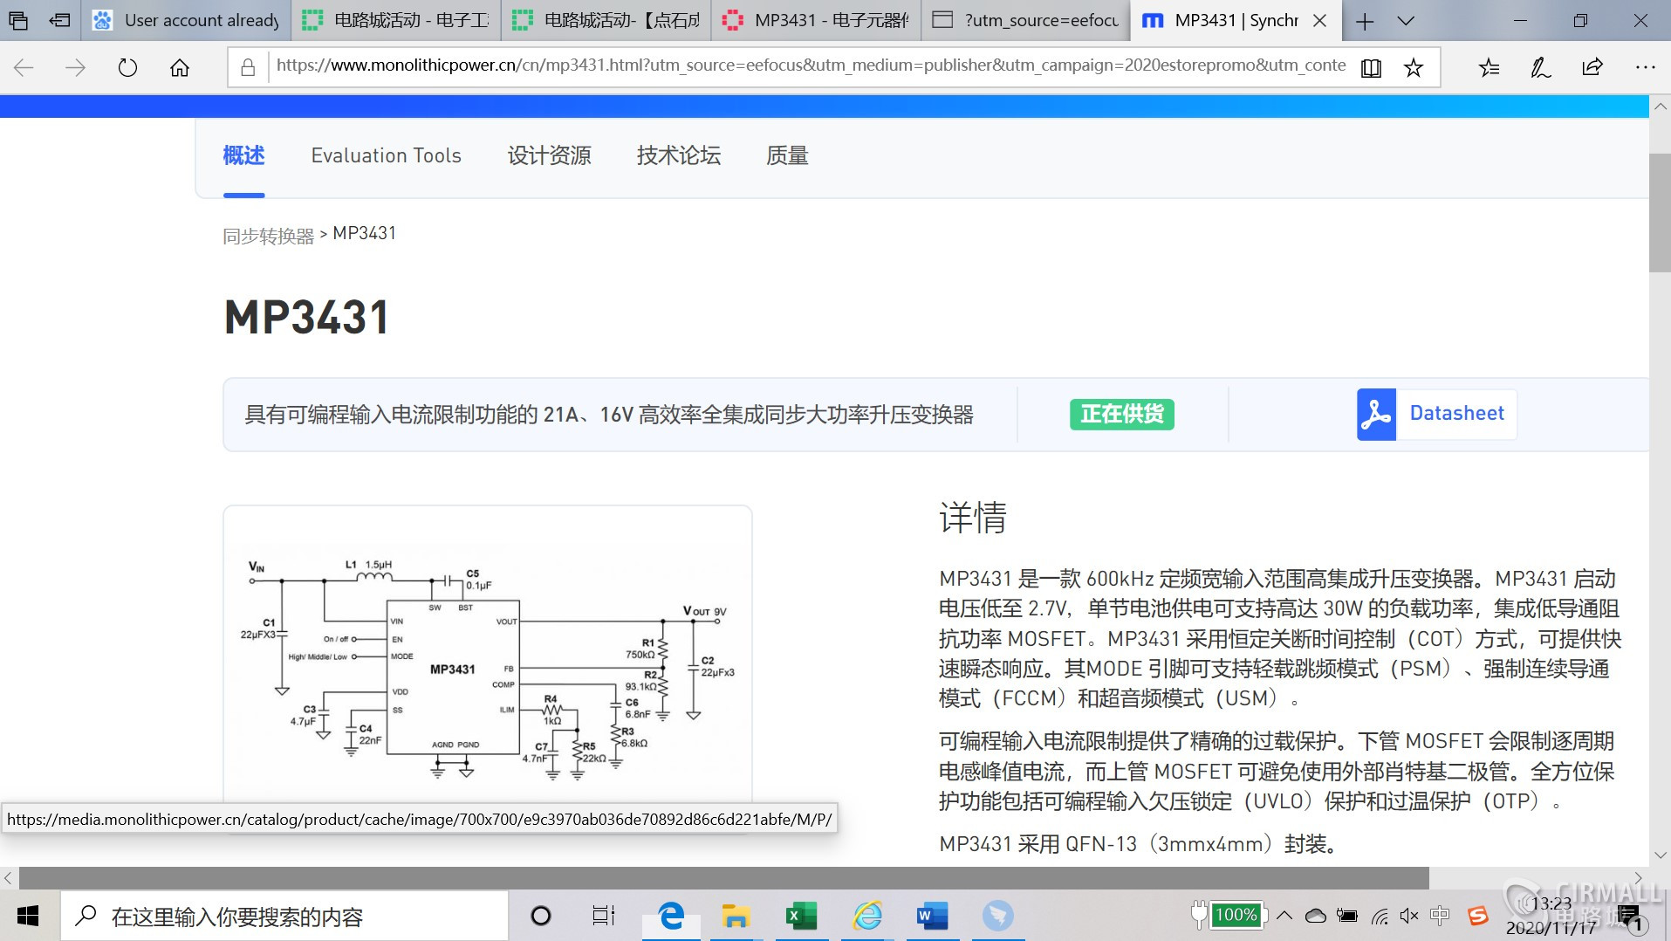Open the Windows Start menu
Screen dimensions: 1671x941
tap(28, 916)
